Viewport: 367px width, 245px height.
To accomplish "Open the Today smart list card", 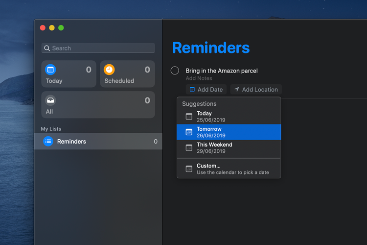I will (69, 74).
